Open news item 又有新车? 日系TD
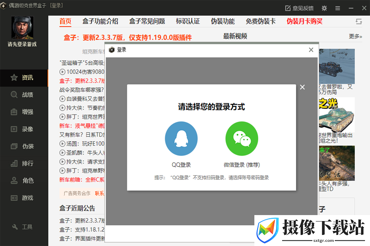370x246 pixels. point(82,135)
